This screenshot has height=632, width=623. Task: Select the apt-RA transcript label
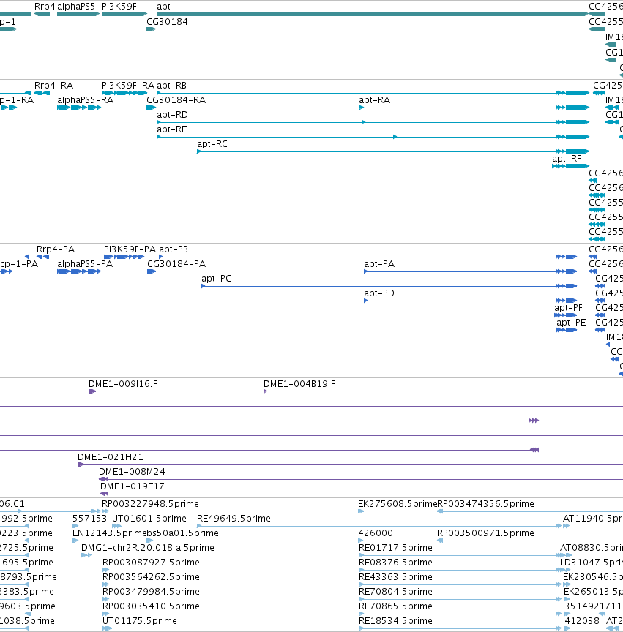tap(374, 100)
